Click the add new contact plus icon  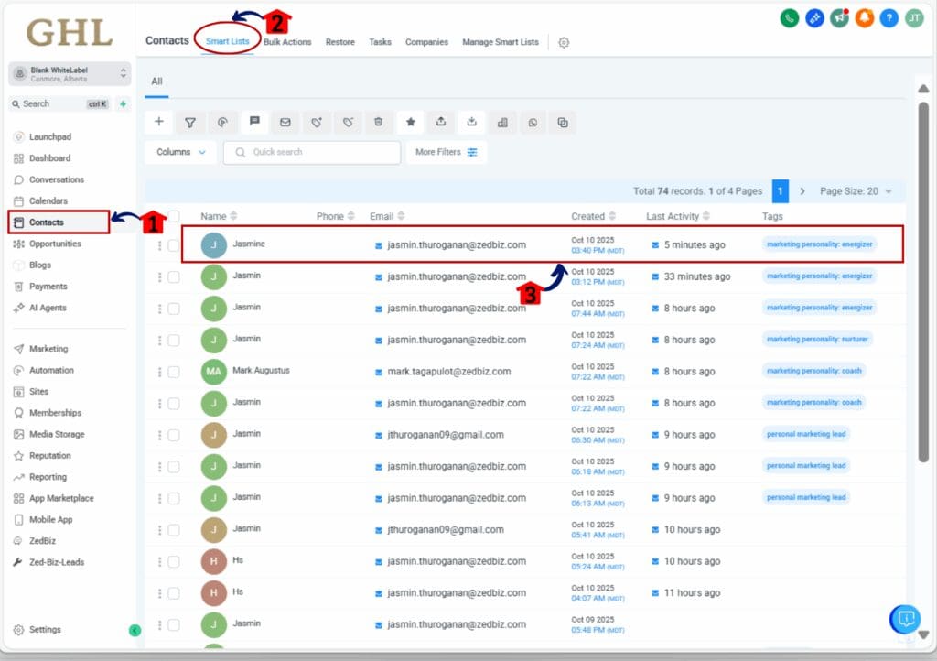pyautogui.click(x=159, y=122)
